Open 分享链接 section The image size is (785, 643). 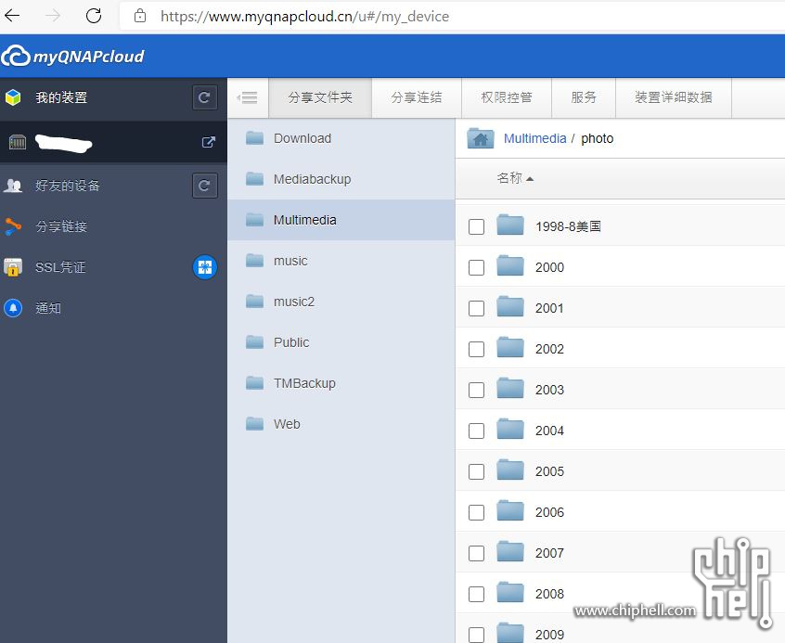coord(61,226)
